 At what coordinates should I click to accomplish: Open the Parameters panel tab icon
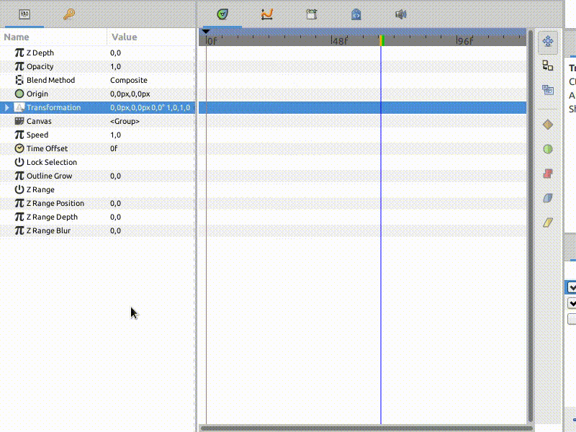(24, 14)
